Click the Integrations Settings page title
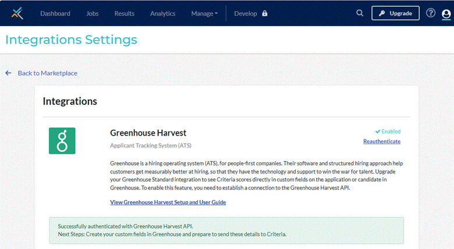The width and height of the screenshot is (454, 249). (x=71, y=40)
